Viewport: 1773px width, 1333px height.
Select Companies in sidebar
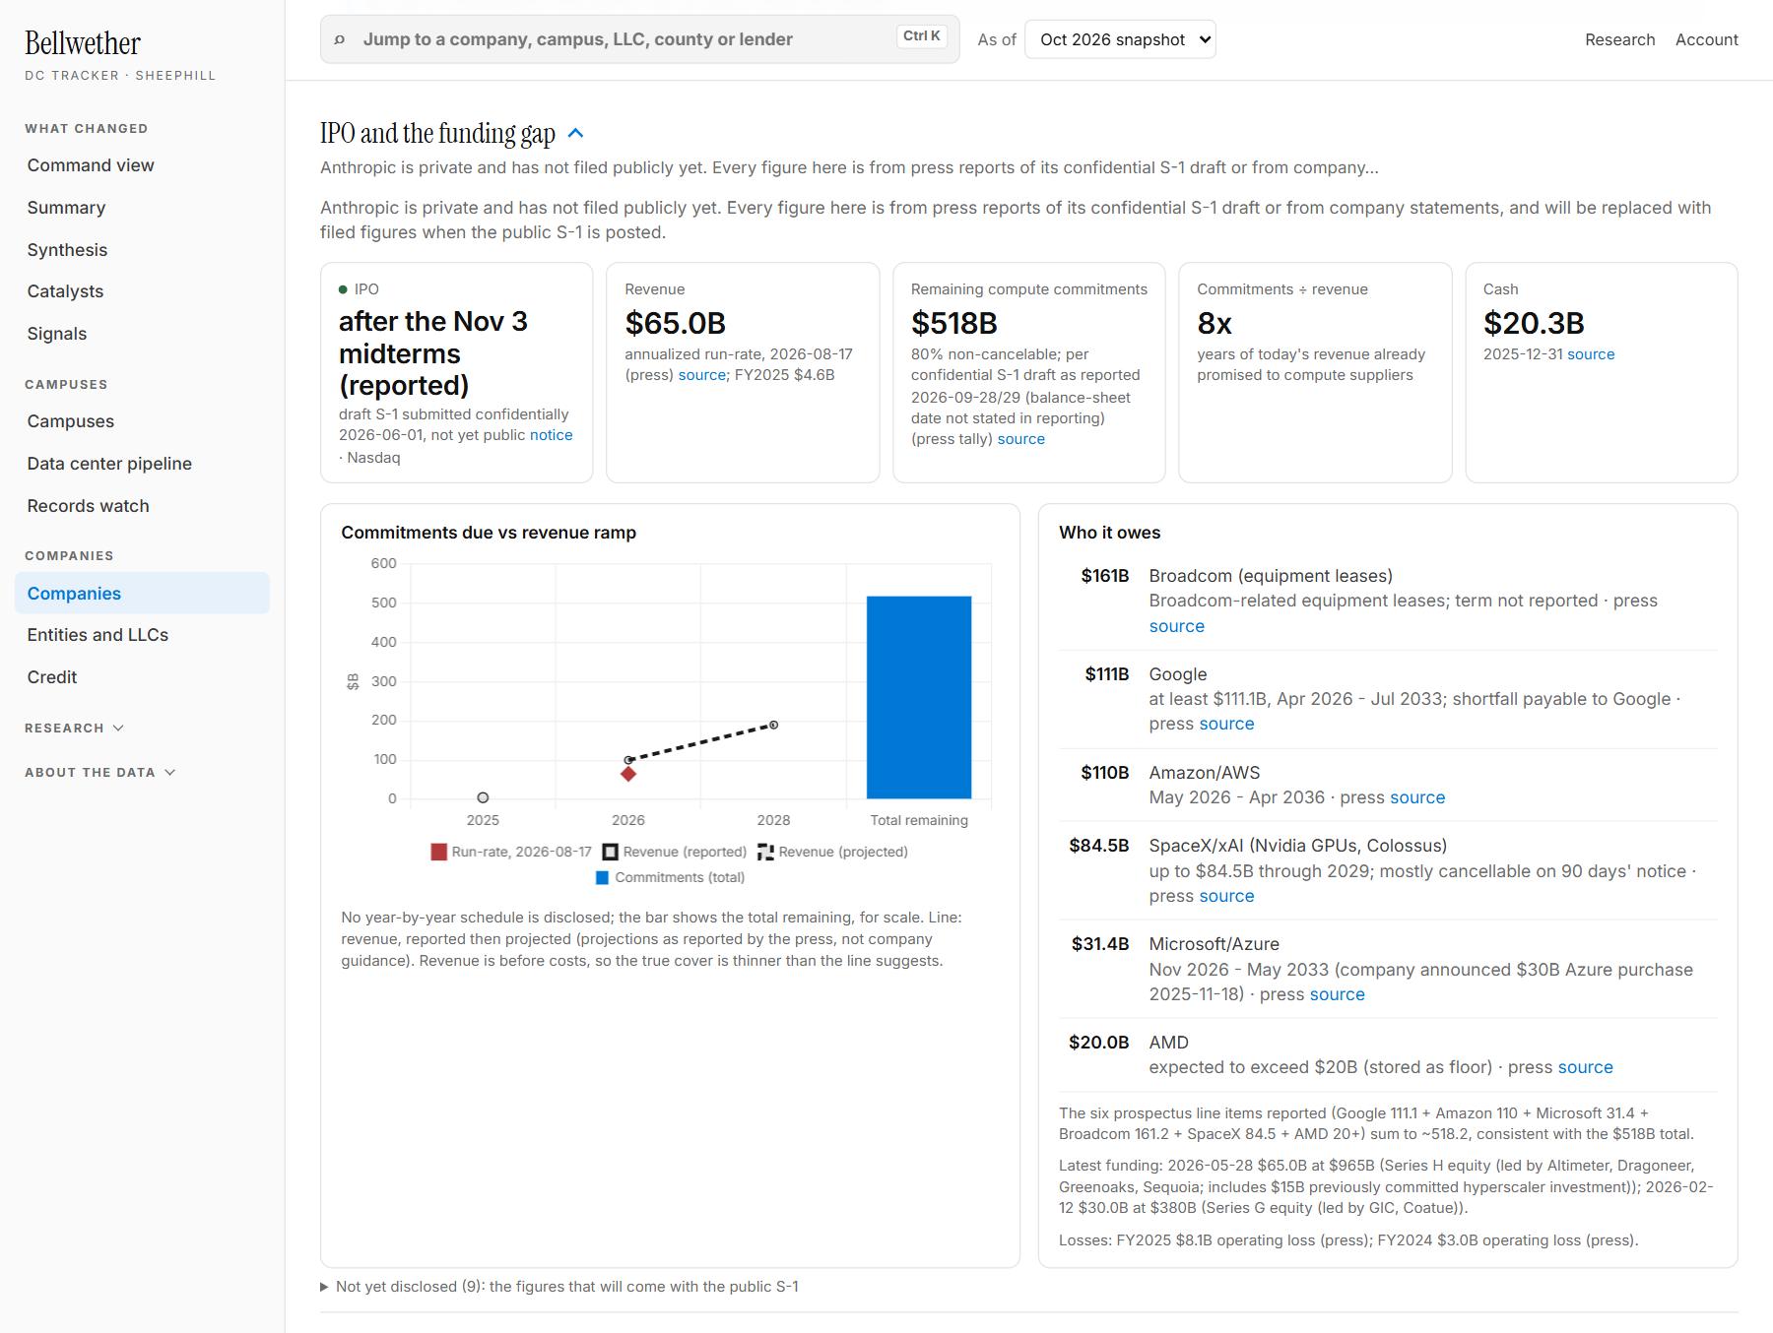point(142,593)
